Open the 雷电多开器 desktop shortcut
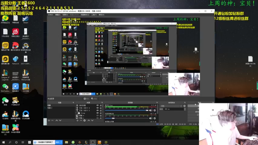The height and width of the screenshot is (145, 258). pos(5,46)
